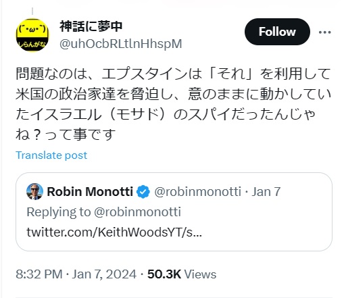Screen dimensions: 344x298
Task: Click Robin Monotti's small profile picture
Action: click(x=34, y=191)
